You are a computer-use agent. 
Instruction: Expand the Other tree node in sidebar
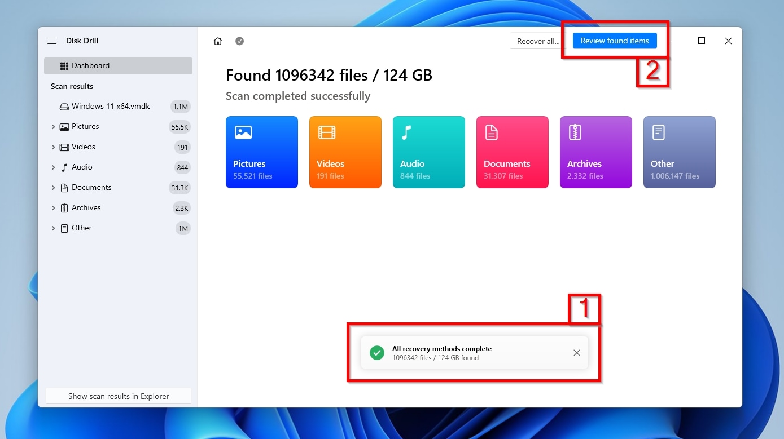(53, 228)
